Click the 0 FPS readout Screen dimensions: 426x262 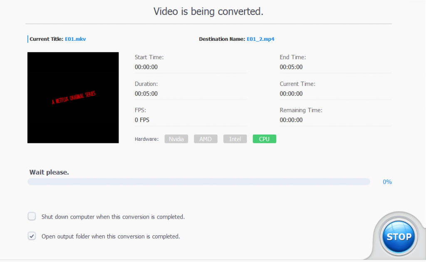142,120
